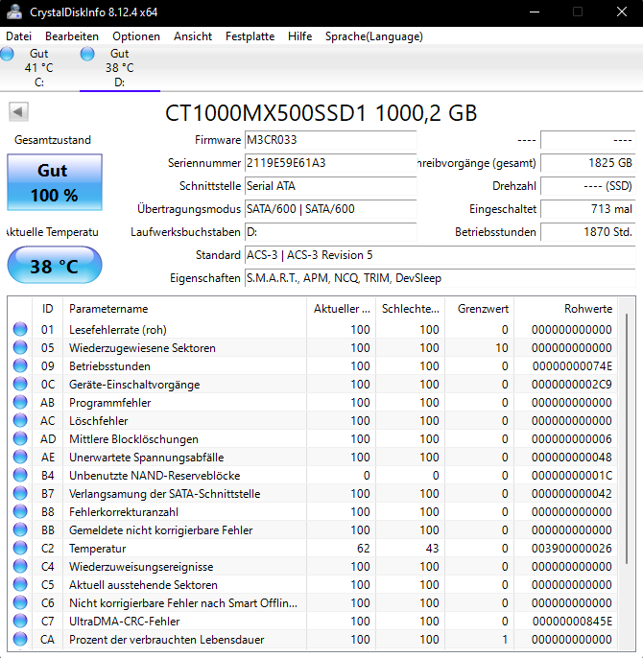Screen dimensions: 643x658
Task: Open the Datei menu
Action: tap(19, 36)
